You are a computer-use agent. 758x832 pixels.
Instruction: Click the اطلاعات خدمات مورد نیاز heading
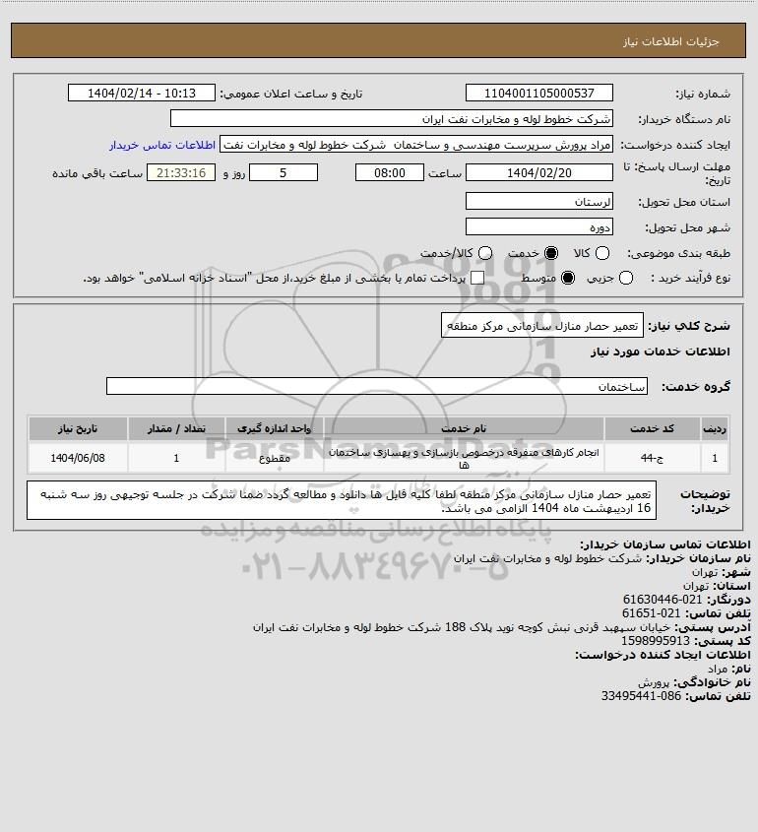pyautogui.click(x=661, y=352)
